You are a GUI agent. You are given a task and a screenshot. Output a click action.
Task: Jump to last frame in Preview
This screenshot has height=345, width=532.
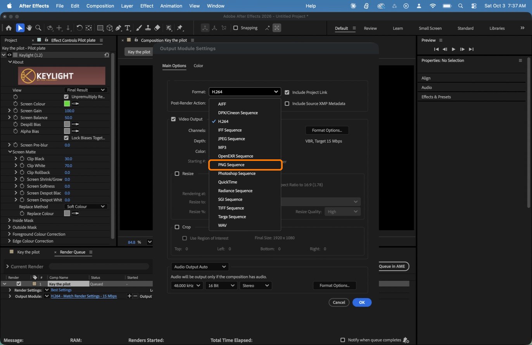point(471,49)
